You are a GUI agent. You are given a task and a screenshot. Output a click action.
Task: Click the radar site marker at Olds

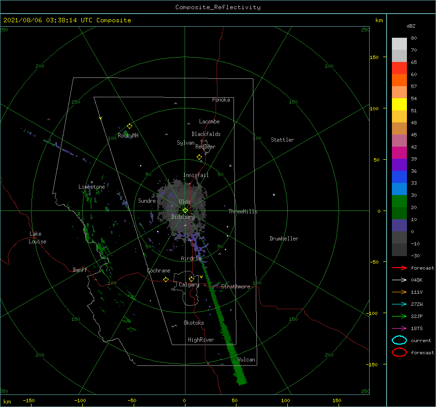185,211
